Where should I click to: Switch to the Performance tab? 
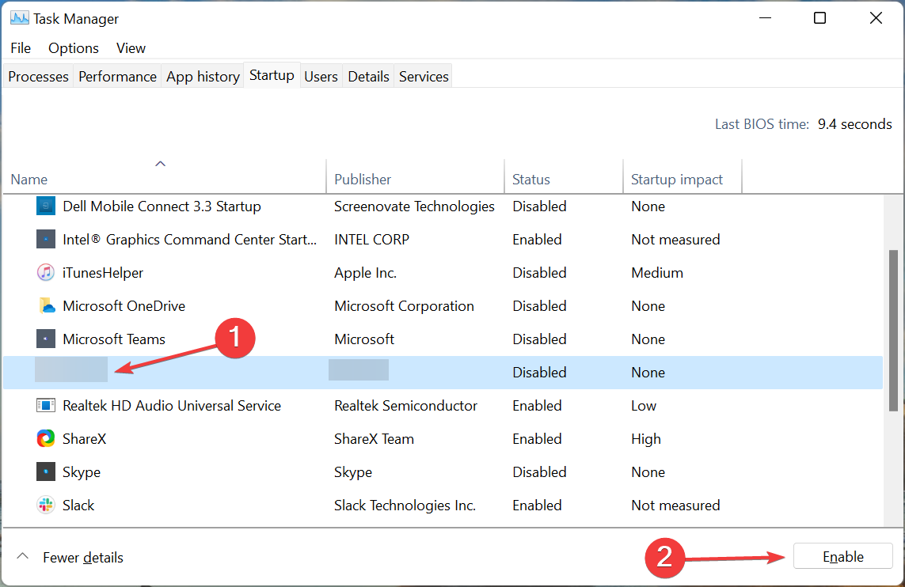[117, 76]
